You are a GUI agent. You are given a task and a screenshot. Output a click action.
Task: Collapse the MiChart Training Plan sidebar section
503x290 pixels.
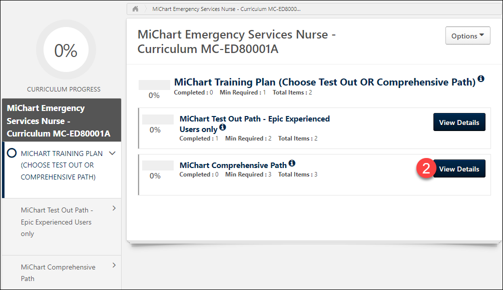click(x=112, y=153)
